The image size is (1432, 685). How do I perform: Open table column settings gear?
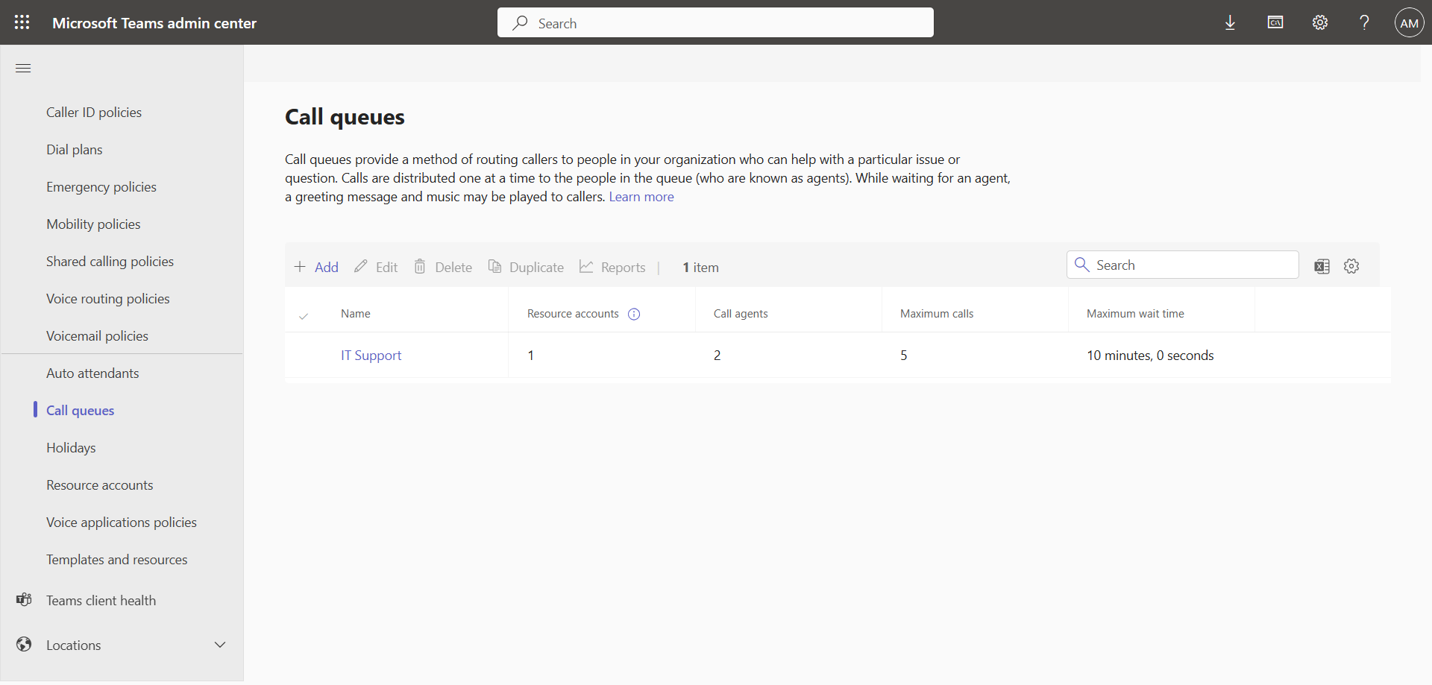[1351, 266]
